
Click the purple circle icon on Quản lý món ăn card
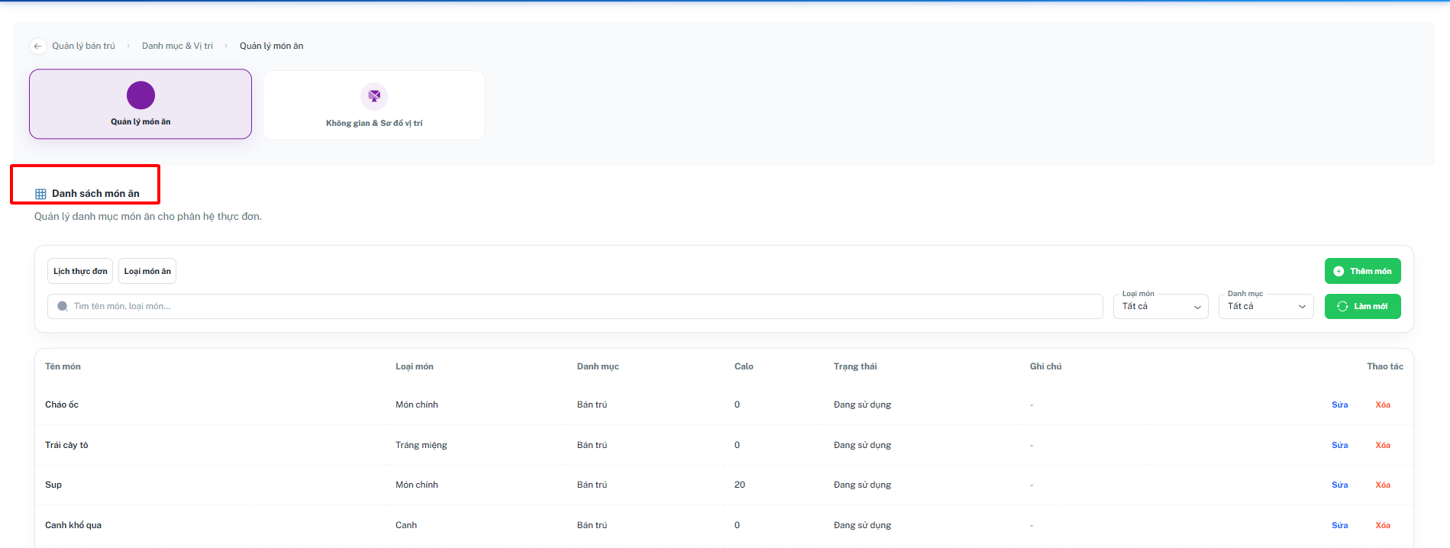(140, 95)
